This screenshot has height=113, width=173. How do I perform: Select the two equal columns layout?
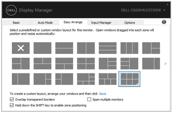point(86,48)
